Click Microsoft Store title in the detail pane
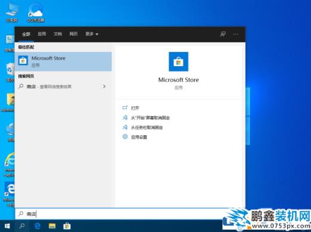 coord(178,80)
